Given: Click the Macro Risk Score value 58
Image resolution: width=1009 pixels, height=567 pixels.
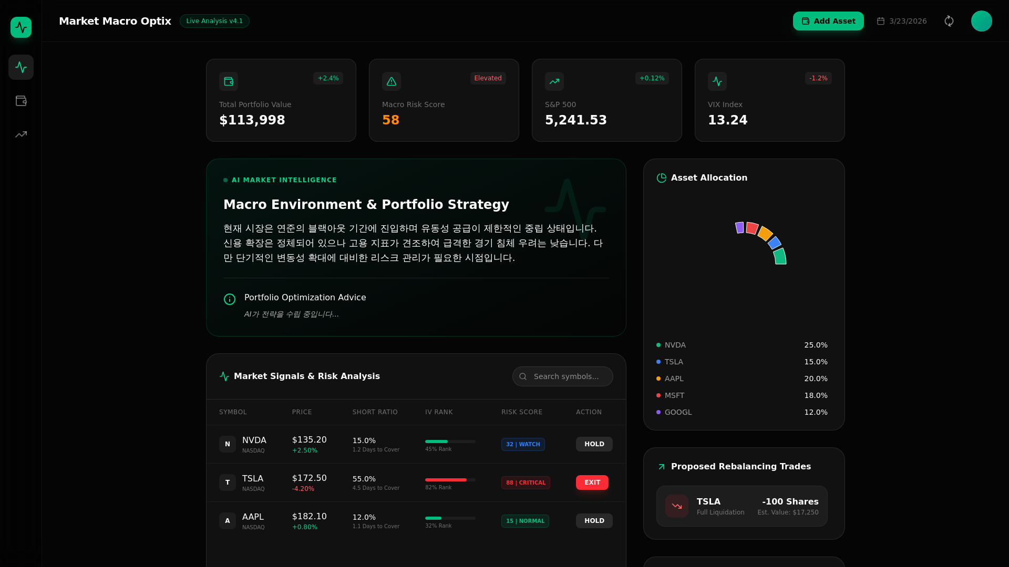Looking at the screenshot, I should coord(390,120).
